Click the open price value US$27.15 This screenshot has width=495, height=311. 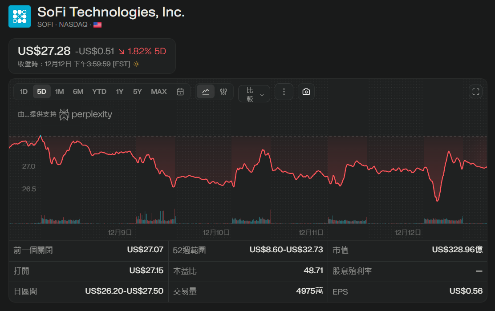tap(146, 271)
